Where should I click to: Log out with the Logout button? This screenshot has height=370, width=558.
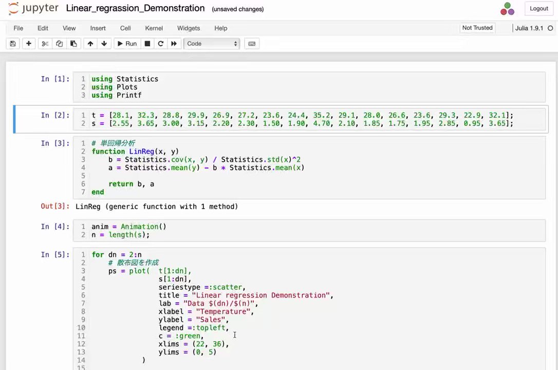(538, 9)
